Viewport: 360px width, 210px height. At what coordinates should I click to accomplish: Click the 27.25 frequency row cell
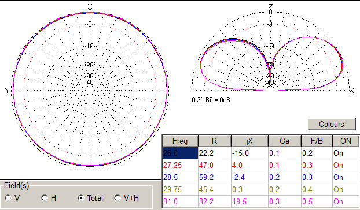180,165
